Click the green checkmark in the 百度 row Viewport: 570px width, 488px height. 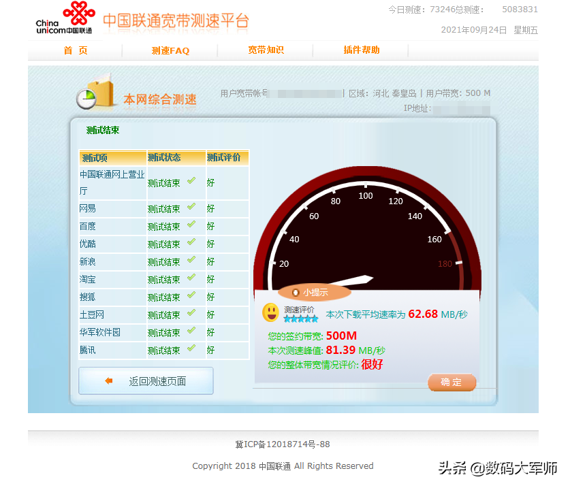tap(191, 225)
